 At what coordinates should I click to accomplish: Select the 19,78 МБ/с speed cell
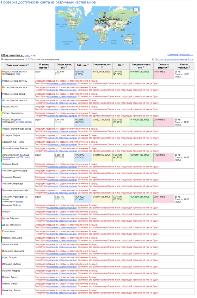point(164,74)
